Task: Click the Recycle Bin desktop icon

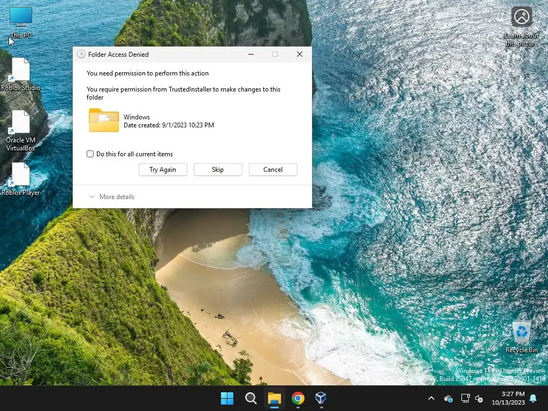Action: click(521, 337)
